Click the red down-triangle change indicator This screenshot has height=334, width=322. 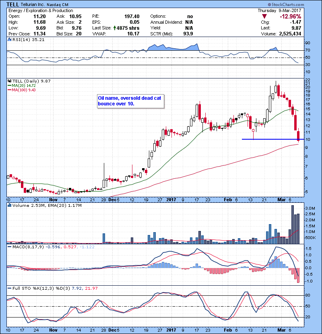[264, 16]
